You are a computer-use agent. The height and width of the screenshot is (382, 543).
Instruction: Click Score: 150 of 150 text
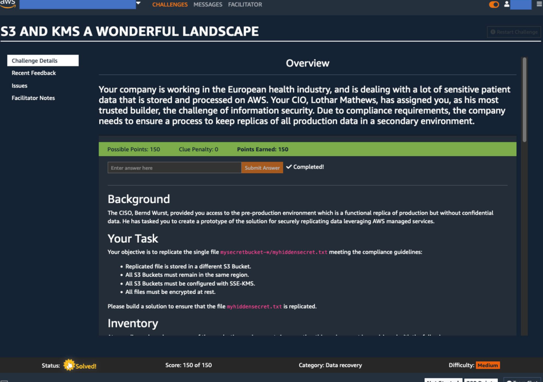(x=188, y=365)
